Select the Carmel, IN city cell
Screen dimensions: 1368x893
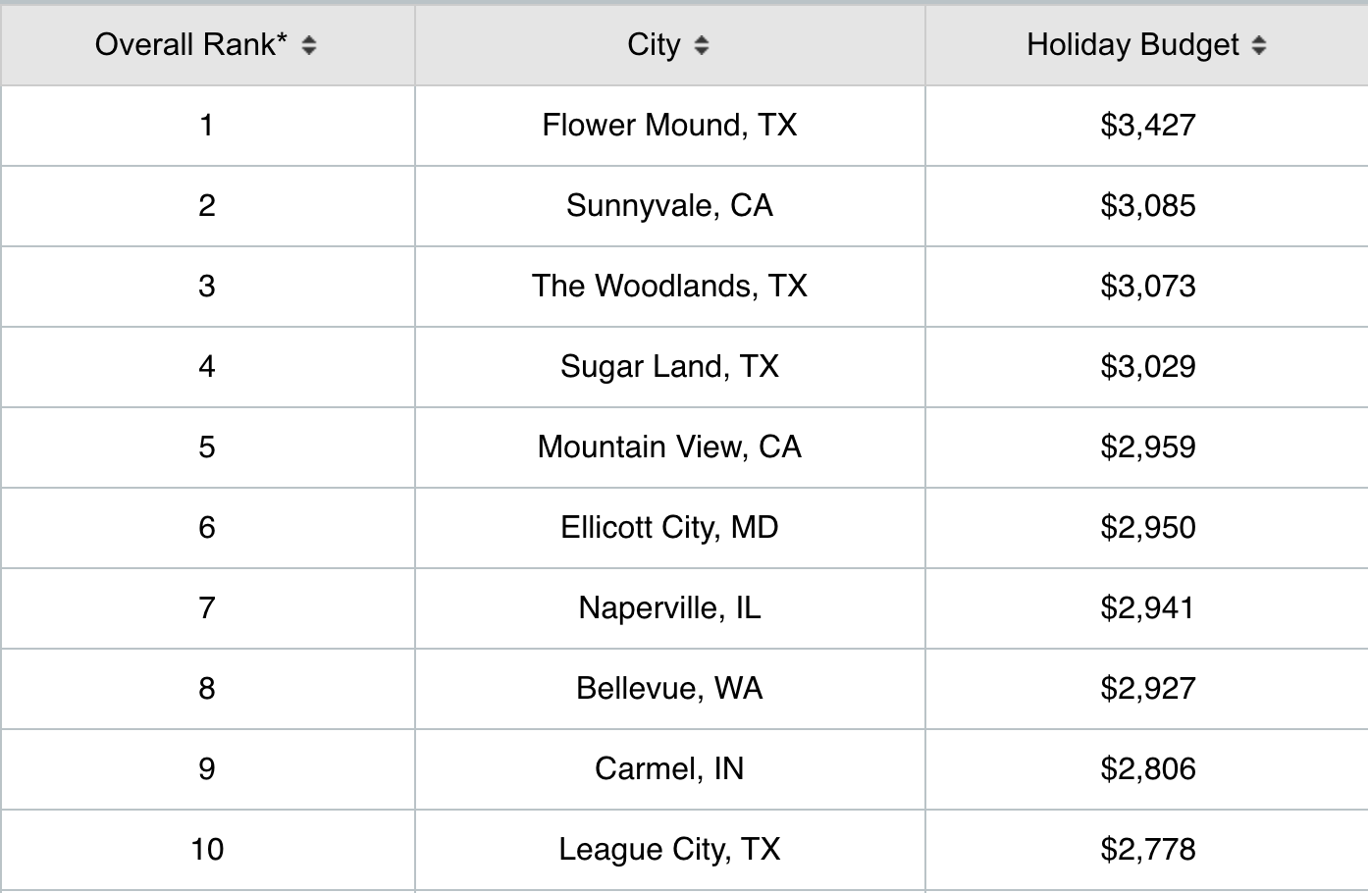pos(669,769)
